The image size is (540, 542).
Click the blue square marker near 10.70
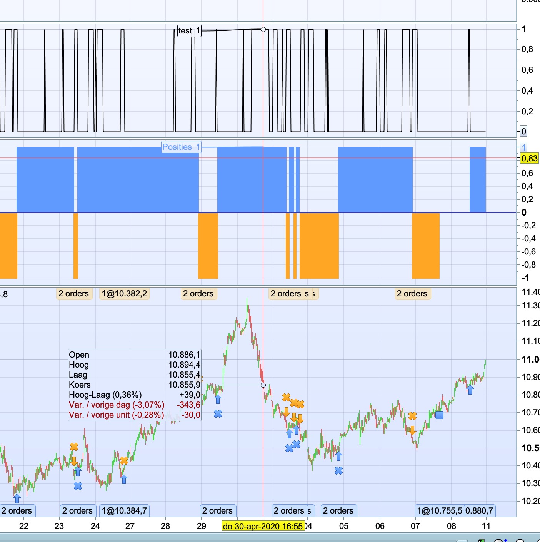pyautogui.click(x=439, y=415)
